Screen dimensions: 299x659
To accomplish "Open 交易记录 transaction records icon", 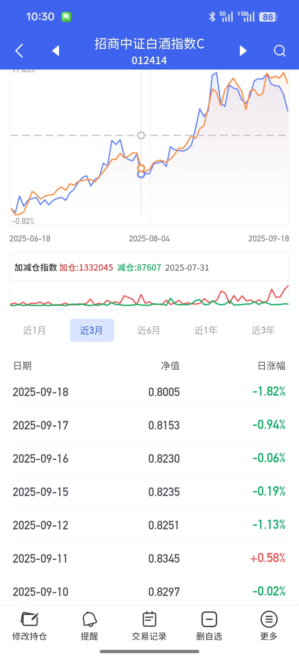I will pyautogui.click(x=149, y=619).
